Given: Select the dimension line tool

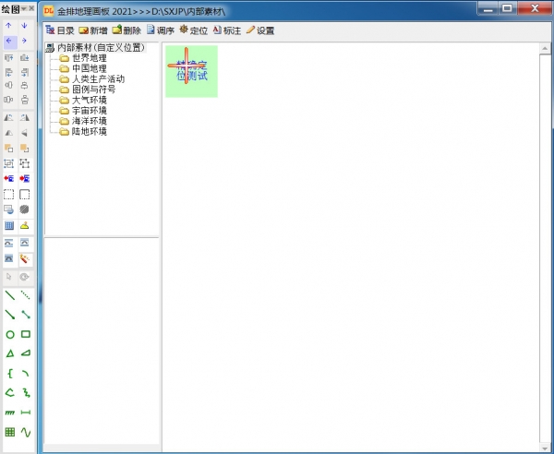Looking at the screenshot, I should click(x=26, y=412).
